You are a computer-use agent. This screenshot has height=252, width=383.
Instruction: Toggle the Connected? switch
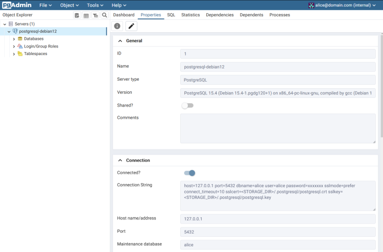(x=189, y=173)
